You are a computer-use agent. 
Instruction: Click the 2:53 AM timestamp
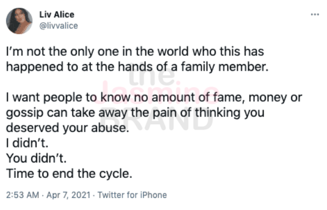point(23,195)
